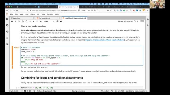The image size is (170, 95).
Task: Restart the kernel with circular arrow icon
Action: (x=37, y=21)
